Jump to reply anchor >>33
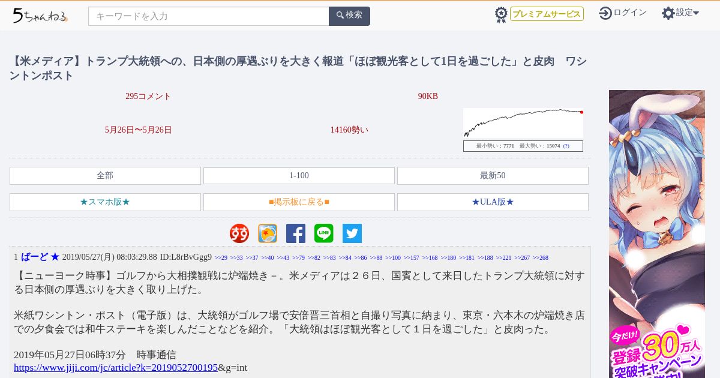The height and width of the screenshot is (378, 720). [x=236, y=258]
